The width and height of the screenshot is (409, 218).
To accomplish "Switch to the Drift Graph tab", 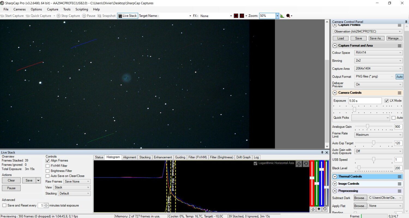I will [243, 157].
